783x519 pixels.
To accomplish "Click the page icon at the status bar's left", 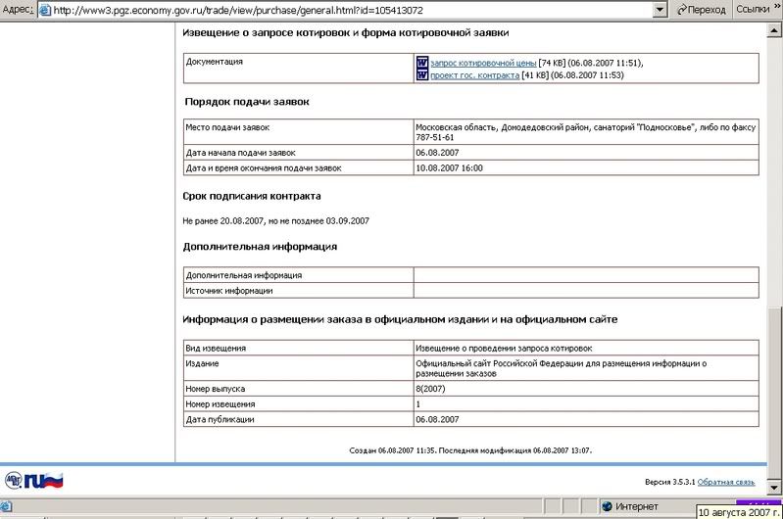I will click(7, 506).
